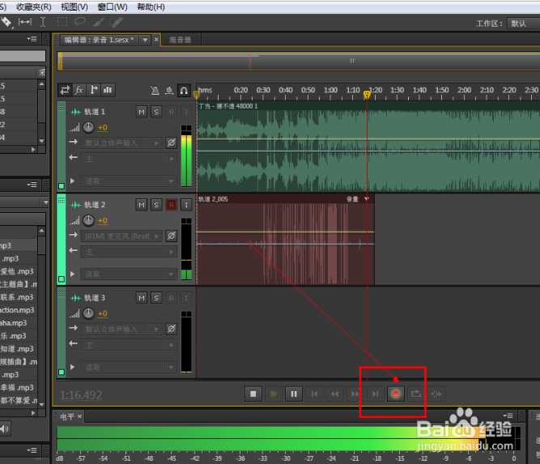Screen dimensions: 540x464
Task: Open the editor tab dropdown arrow
Action: pyautogui.click(x=146, y=40)
